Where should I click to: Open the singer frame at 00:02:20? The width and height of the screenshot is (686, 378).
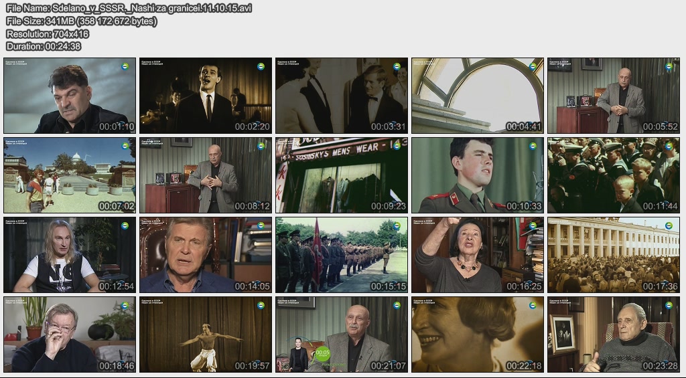click(x=206, y=96)
